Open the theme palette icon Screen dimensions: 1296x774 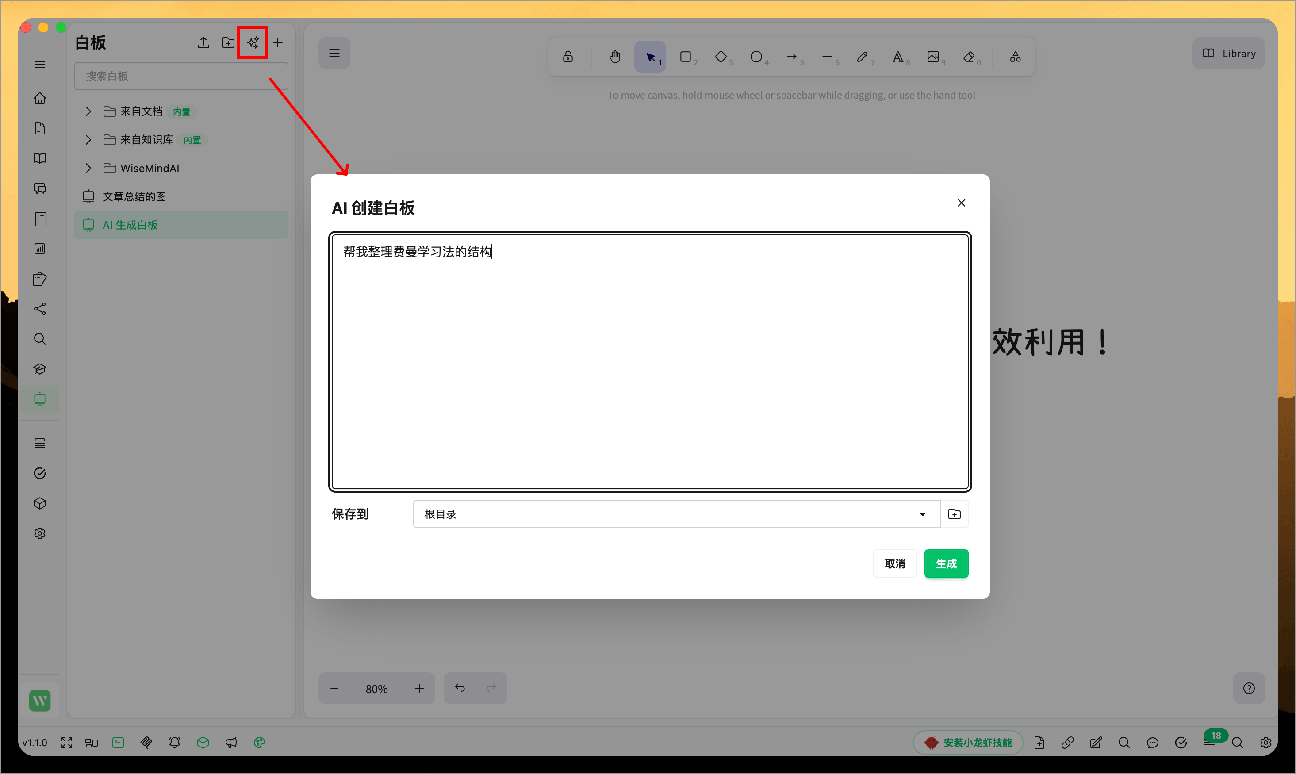pos(260,743)
